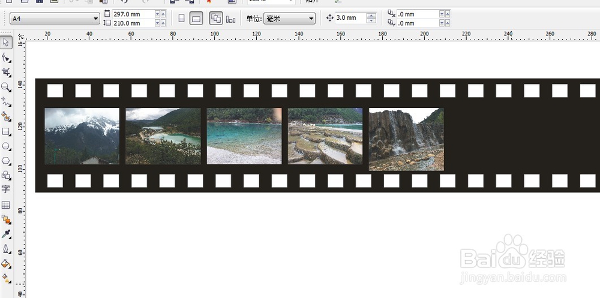The image size is (600, 298).
Task: Select the rocky waterfall photo
Action: (406, 139)
